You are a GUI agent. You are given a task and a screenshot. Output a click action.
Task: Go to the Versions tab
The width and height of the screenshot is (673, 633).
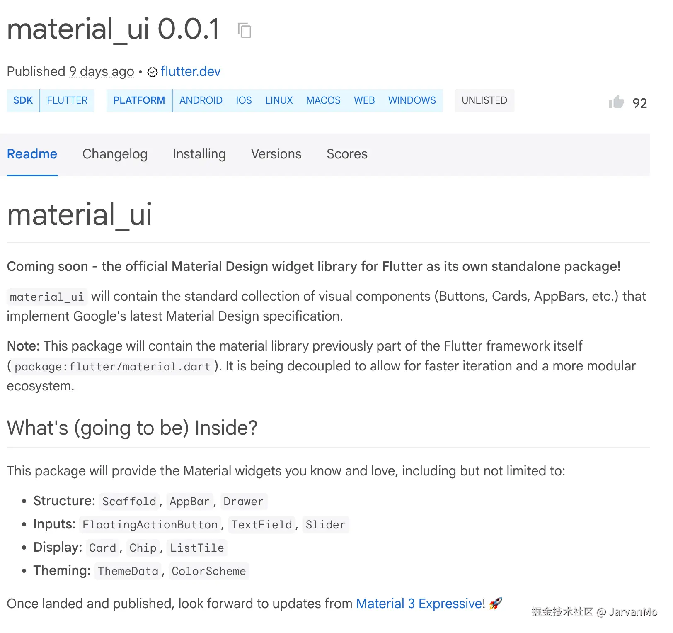coord(276,154)
